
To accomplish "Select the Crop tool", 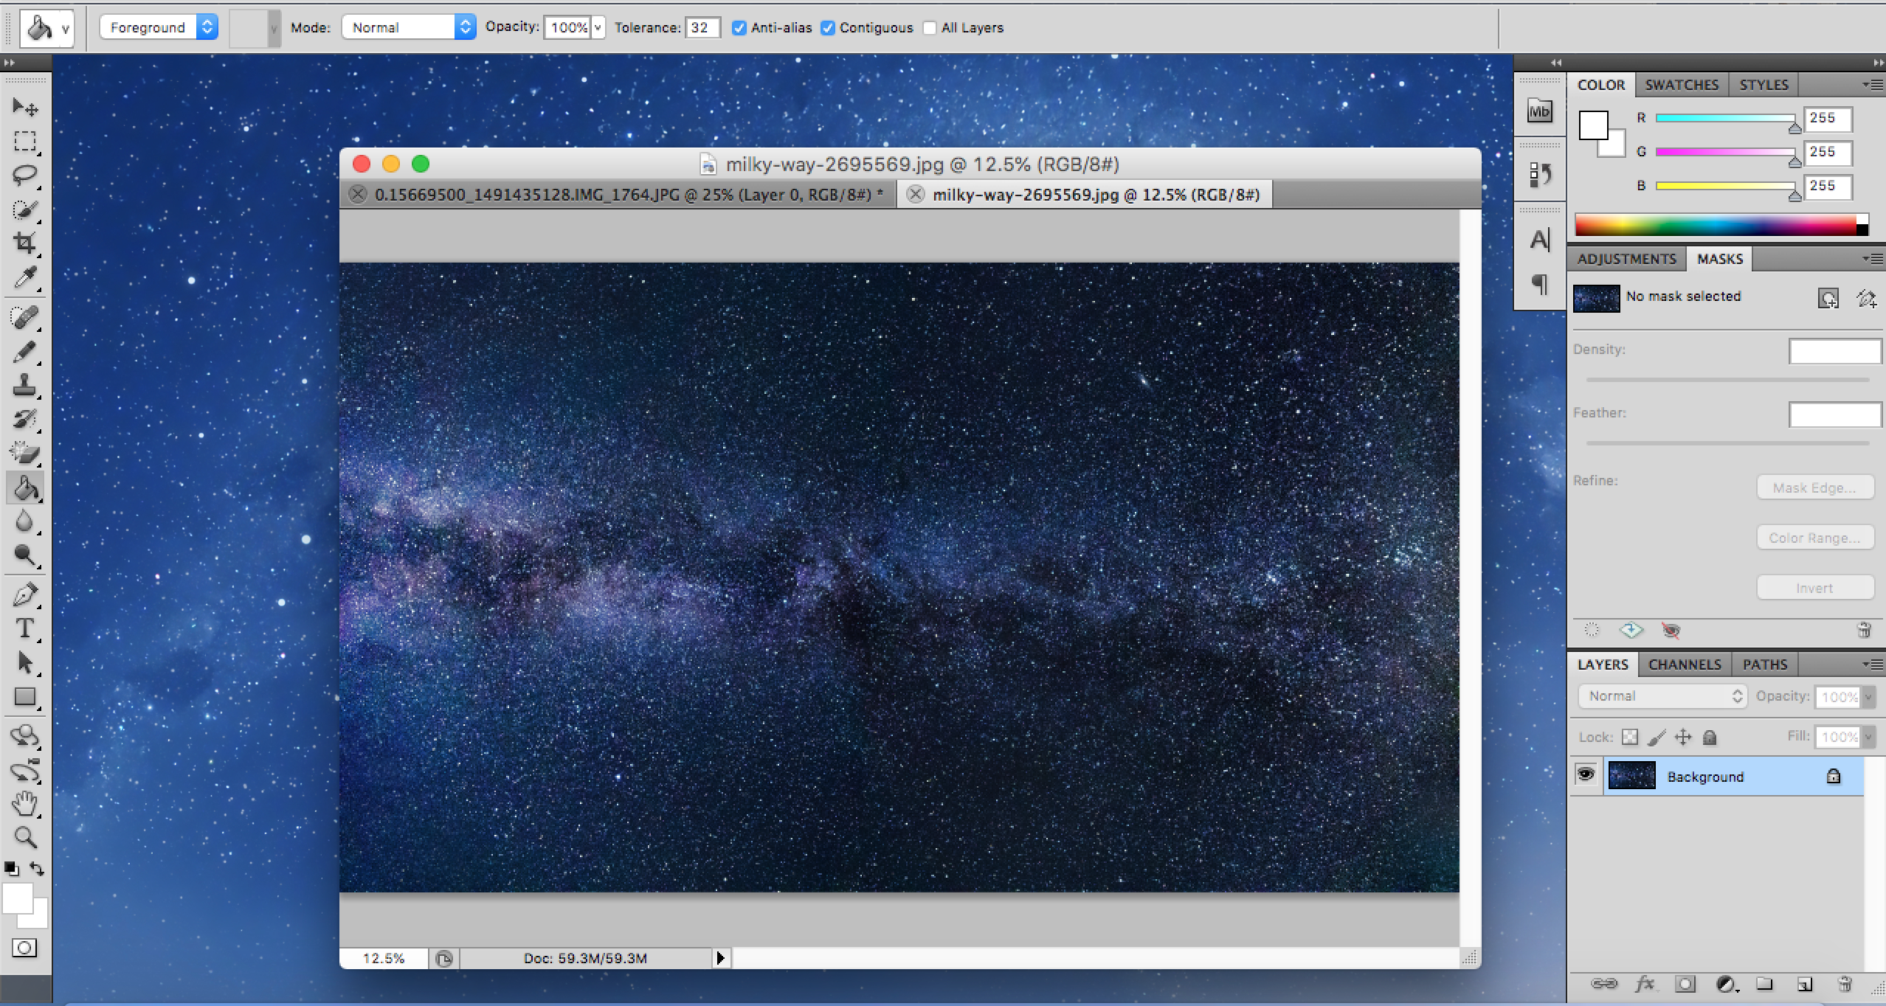I will [25, 243].
